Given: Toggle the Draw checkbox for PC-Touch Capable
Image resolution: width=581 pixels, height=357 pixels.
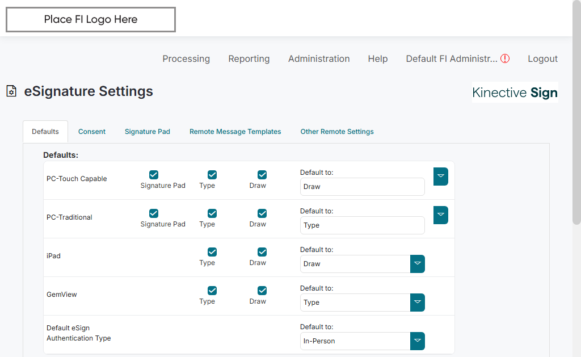Looking at the screenshot, I should (x=262, y=175).
